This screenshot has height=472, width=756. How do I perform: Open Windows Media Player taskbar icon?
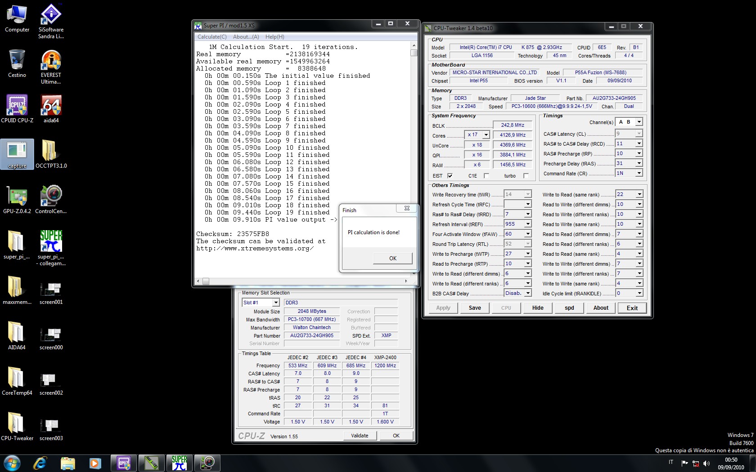(x=95, y=463)
